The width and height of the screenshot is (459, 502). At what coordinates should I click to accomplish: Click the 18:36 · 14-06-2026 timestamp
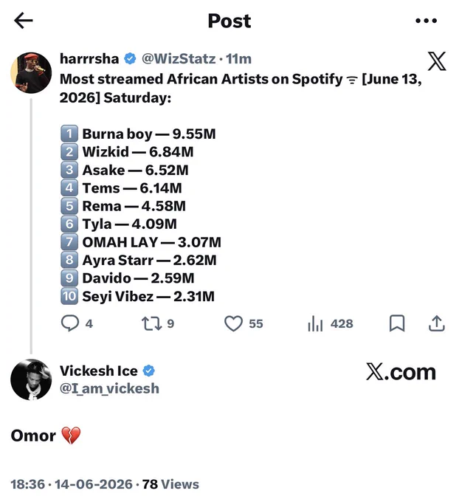pyautogui.click(x=72, y=484)
